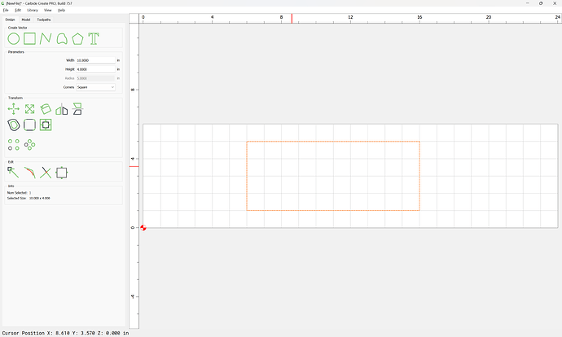The height and width of the screenshot is (337, 562).
Task: Switch to the Toolpaths tab
Action: pos(43,19)
